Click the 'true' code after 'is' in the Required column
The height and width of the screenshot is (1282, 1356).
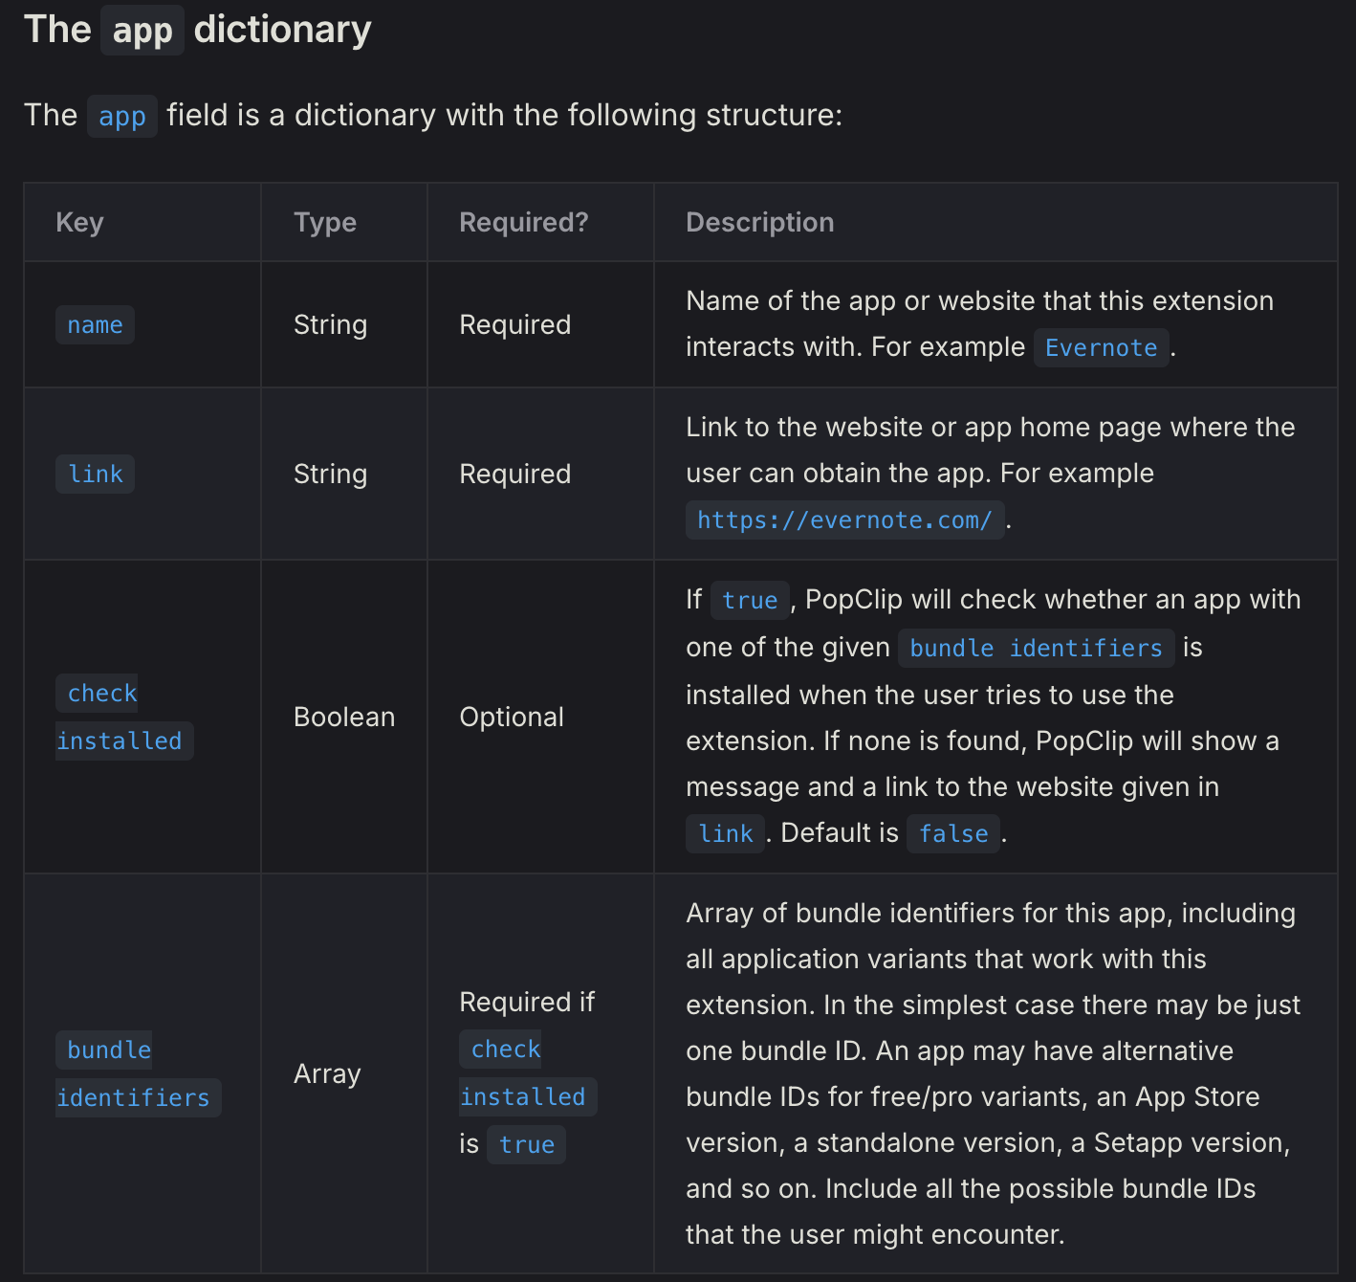click(526, 1145)
